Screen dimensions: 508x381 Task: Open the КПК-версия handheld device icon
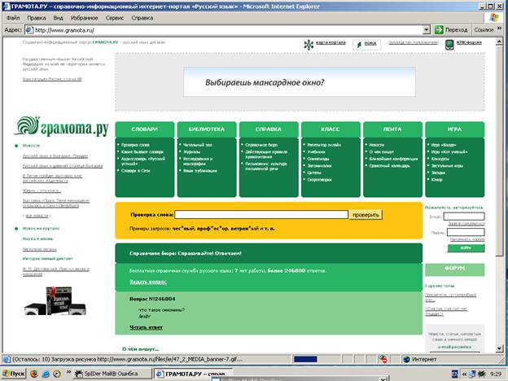[449, 45]
